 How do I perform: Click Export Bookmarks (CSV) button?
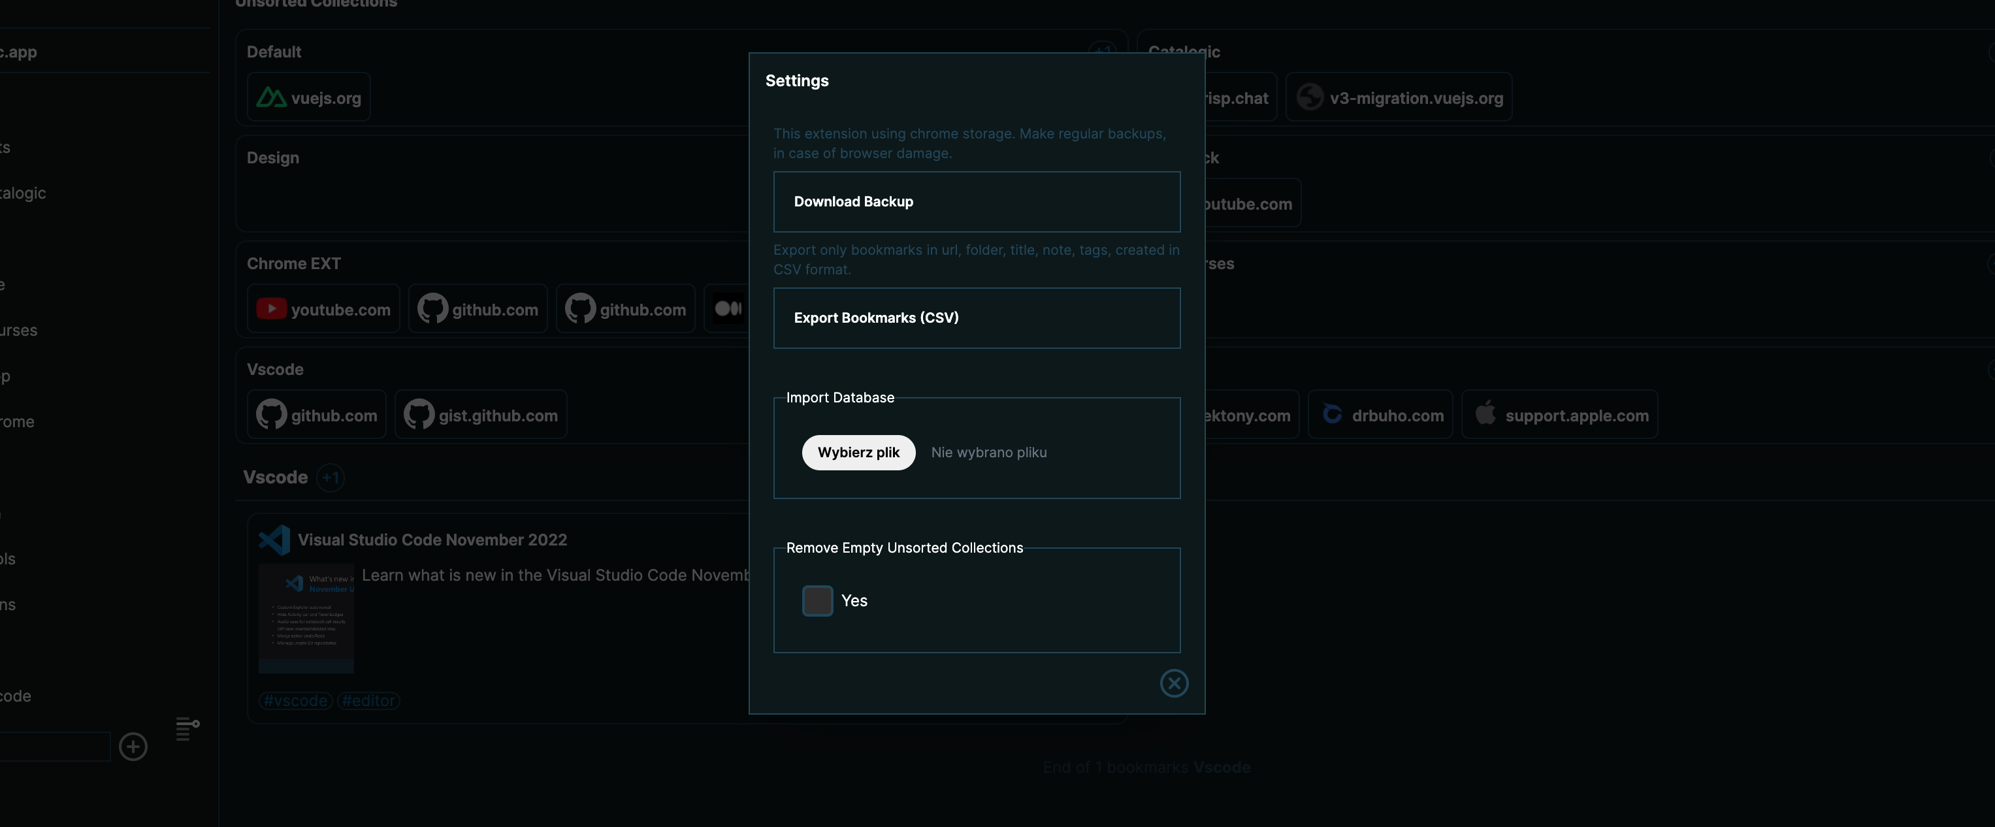[977, 317]
